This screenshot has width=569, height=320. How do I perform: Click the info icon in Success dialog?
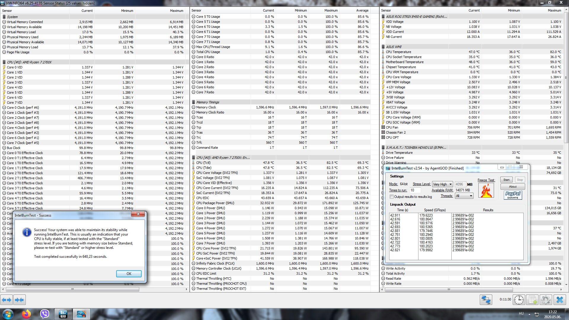click(x=27, y=232)
